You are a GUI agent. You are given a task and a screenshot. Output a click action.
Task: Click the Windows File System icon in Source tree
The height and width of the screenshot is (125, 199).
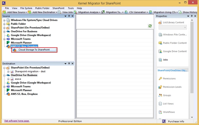(x=8, y=20)
